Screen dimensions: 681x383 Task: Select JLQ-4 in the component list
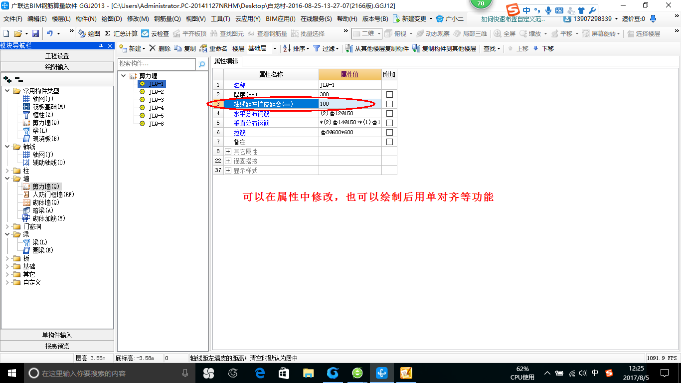(156, 108)
